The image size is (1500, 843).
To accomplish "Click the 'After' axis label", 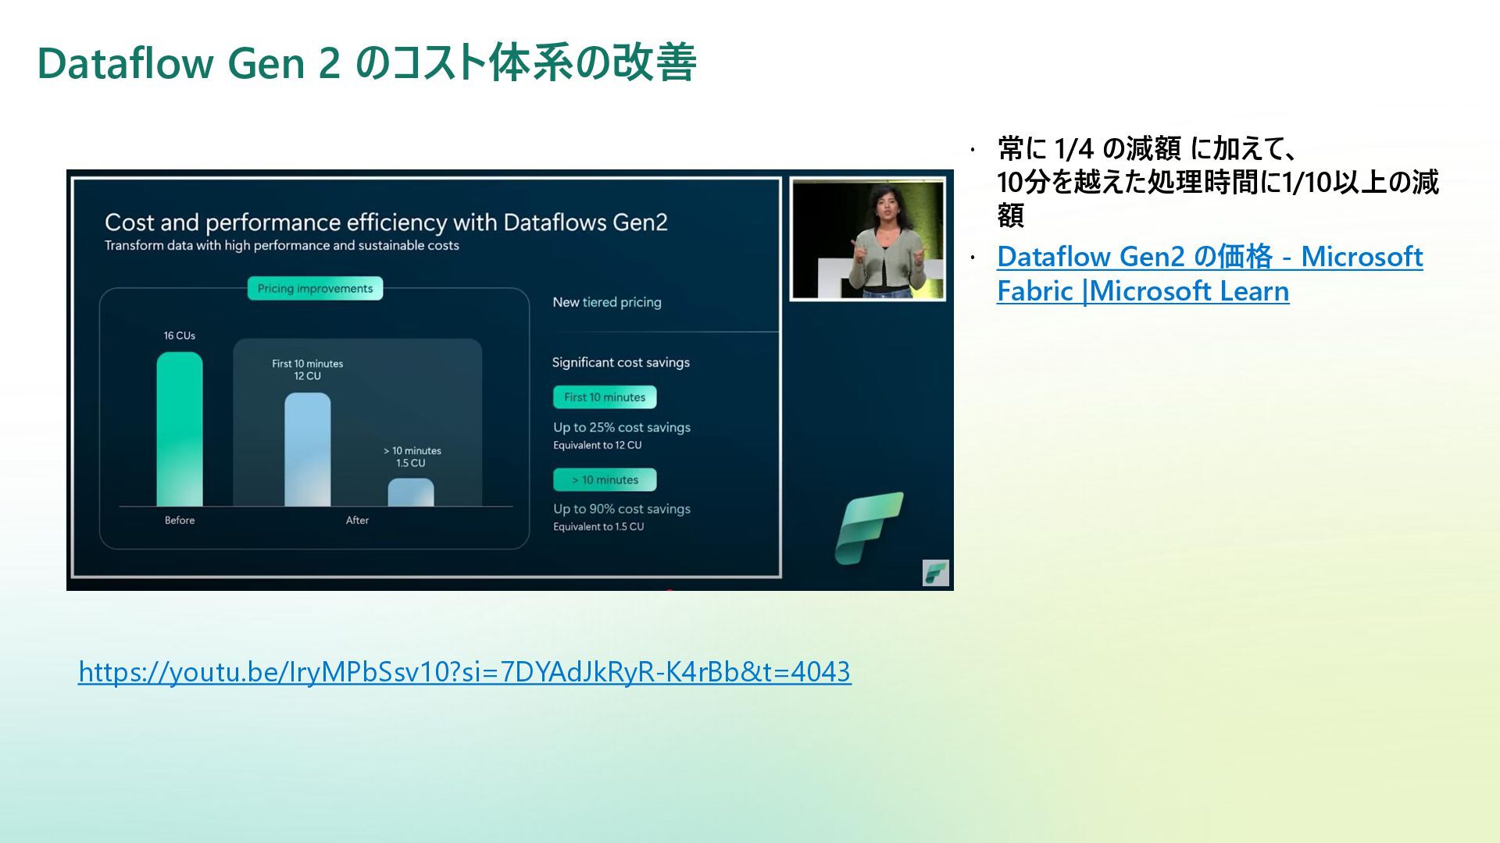I will 357,521.
